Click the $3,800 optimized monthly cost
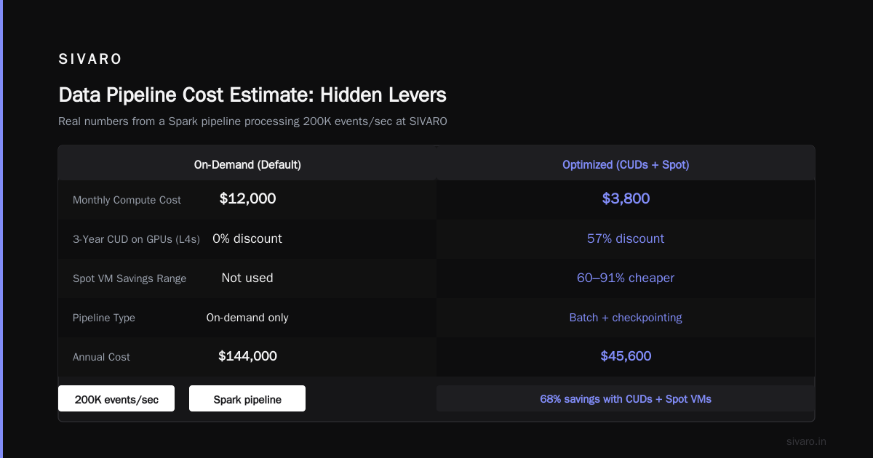The height and width of the screenshot is (458, 873). click(626, 198)
